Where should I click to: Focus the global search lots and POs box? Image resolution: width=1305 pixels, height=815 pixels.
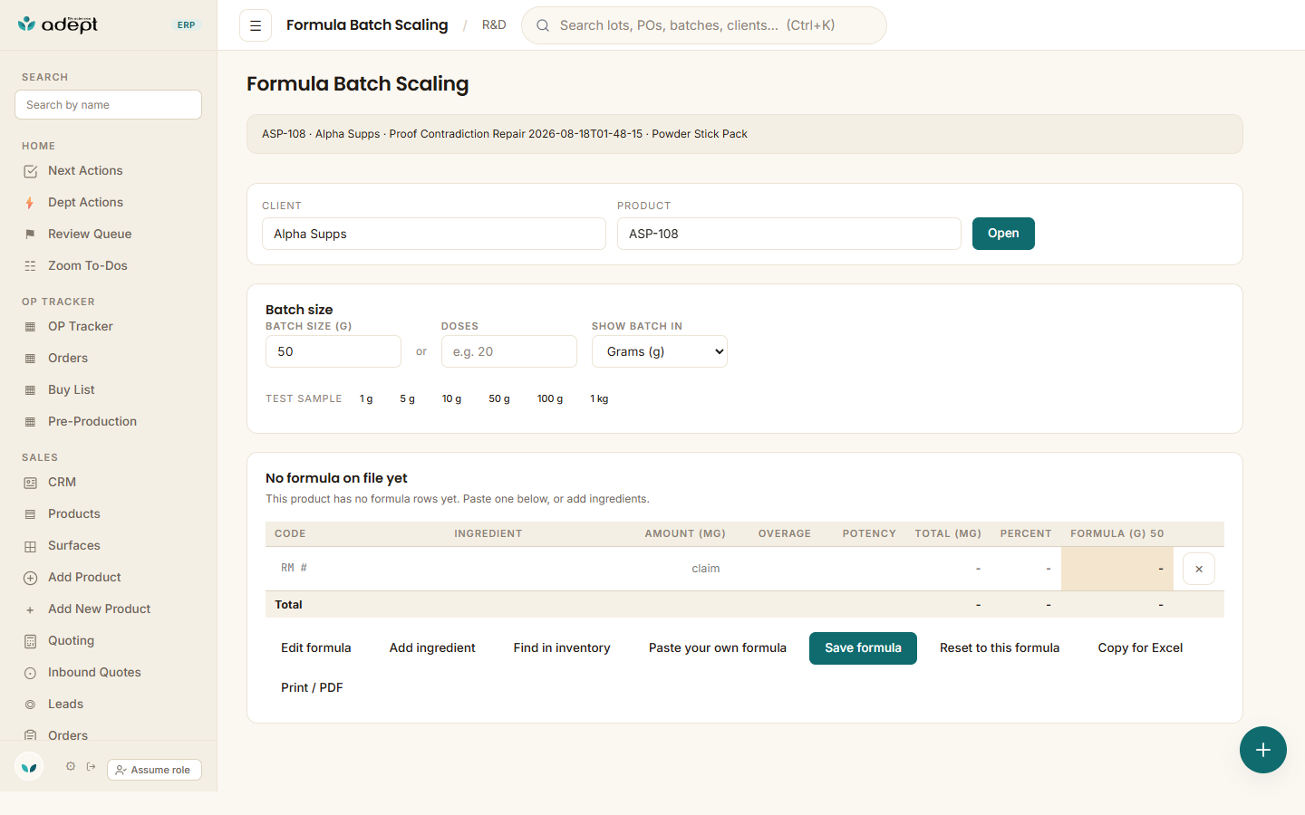(704, 25)
